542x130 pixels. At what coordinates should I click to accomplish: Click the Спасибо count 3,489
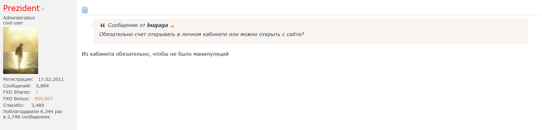(38, 105)
